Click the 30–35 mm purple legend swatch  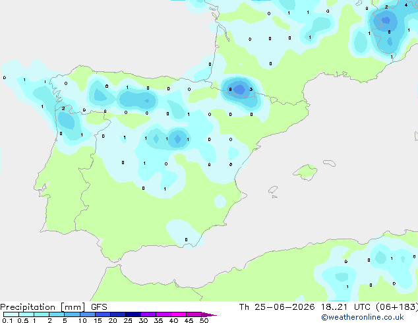148,314
